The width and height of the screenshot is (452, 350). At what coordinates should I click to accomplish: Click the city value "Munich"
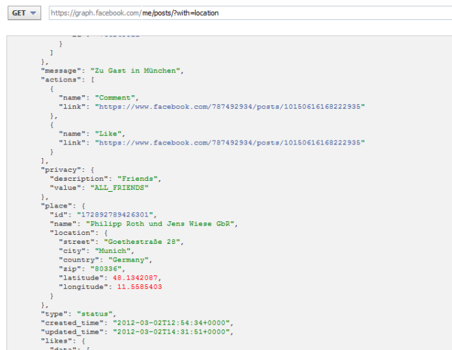[x=113, y=251]
